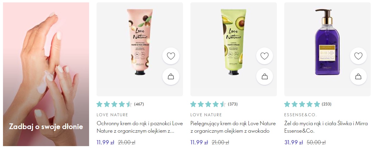Click star rating with 467 reviews
Viewport: 374px width, 150px height.
click(x=114, y=104)
